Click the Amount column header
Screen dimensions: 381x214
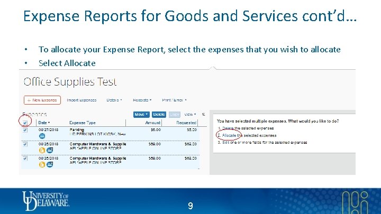(152, 123)
